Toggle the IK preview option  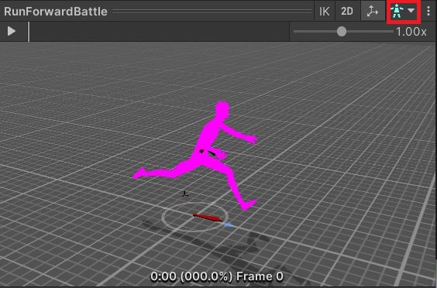pos(324,11)
